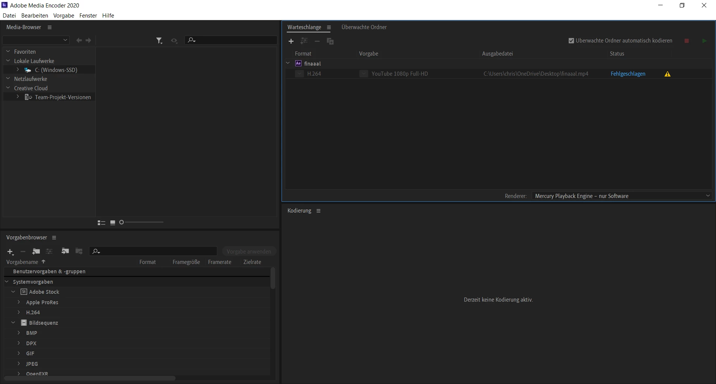Collapse the Bildsequenz preset group

click(x=13, y=322)
